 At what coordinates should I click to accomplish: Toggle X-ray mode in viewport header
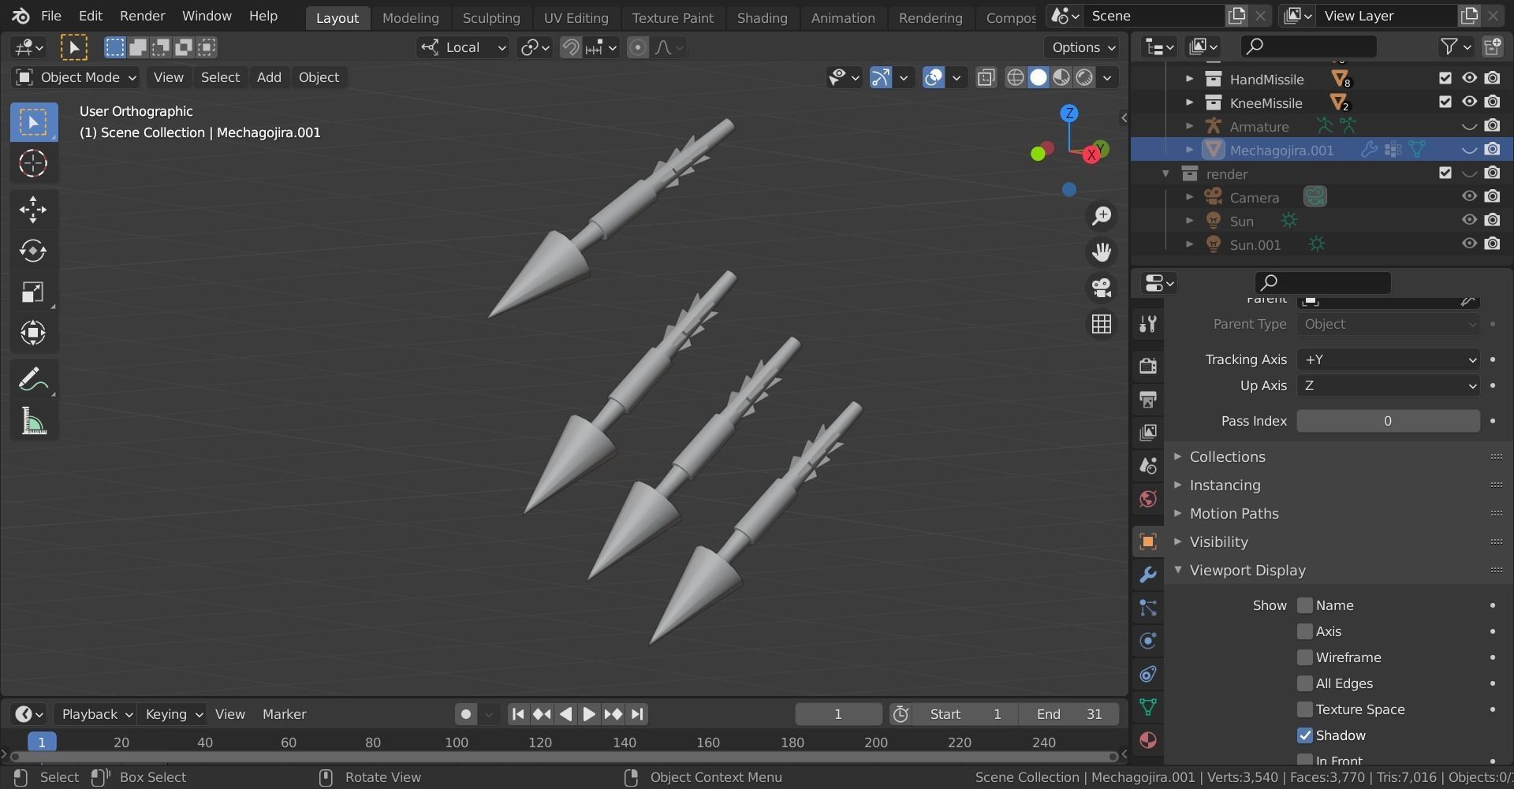tap(986, 77)
